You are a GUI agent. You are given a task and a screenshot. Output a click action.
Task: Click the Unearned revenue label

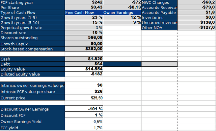(159, 23)
